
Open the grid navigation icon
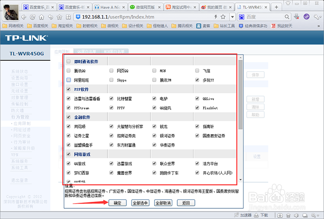pos(68,17)
